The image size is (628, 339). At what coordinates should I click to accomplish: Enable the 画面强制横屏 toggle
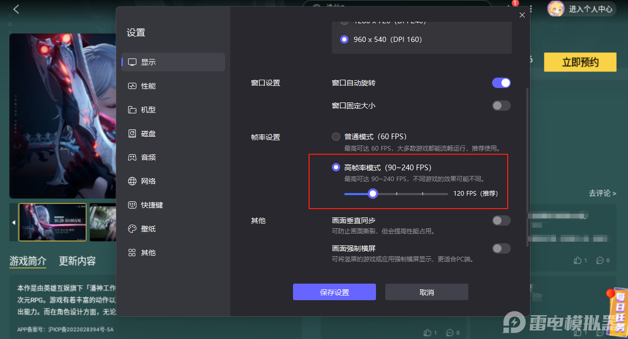pyautogui.click(x=501, y=248)
